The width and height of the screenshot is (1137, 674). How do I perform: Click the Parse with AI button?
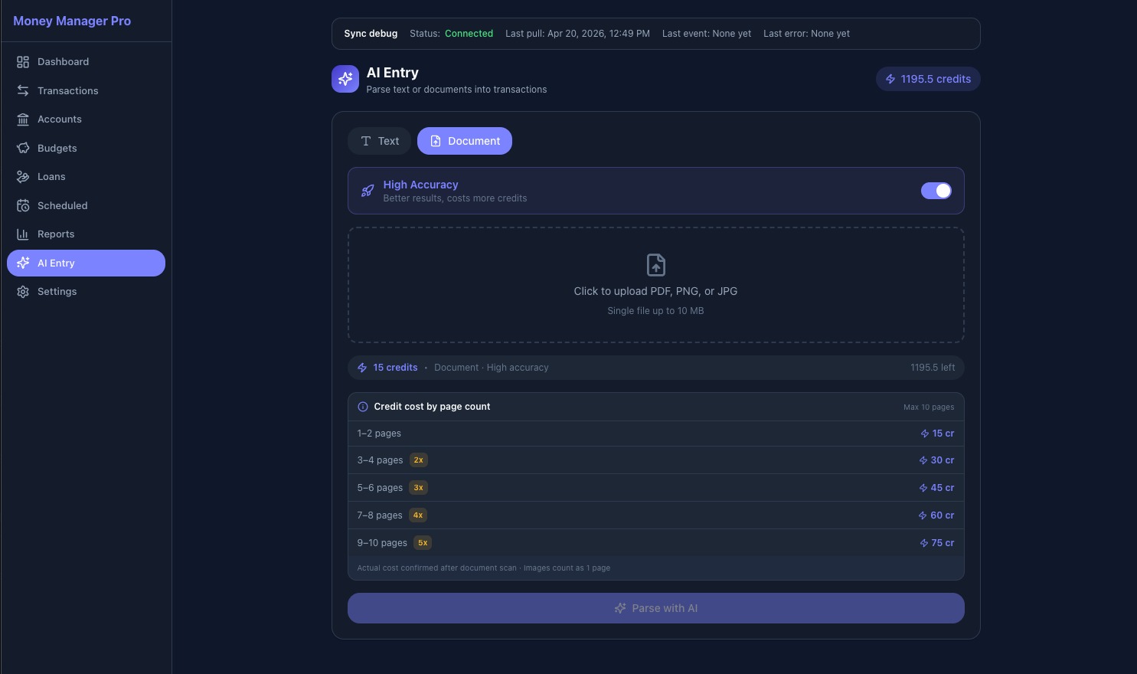click(x=655, y=608)
